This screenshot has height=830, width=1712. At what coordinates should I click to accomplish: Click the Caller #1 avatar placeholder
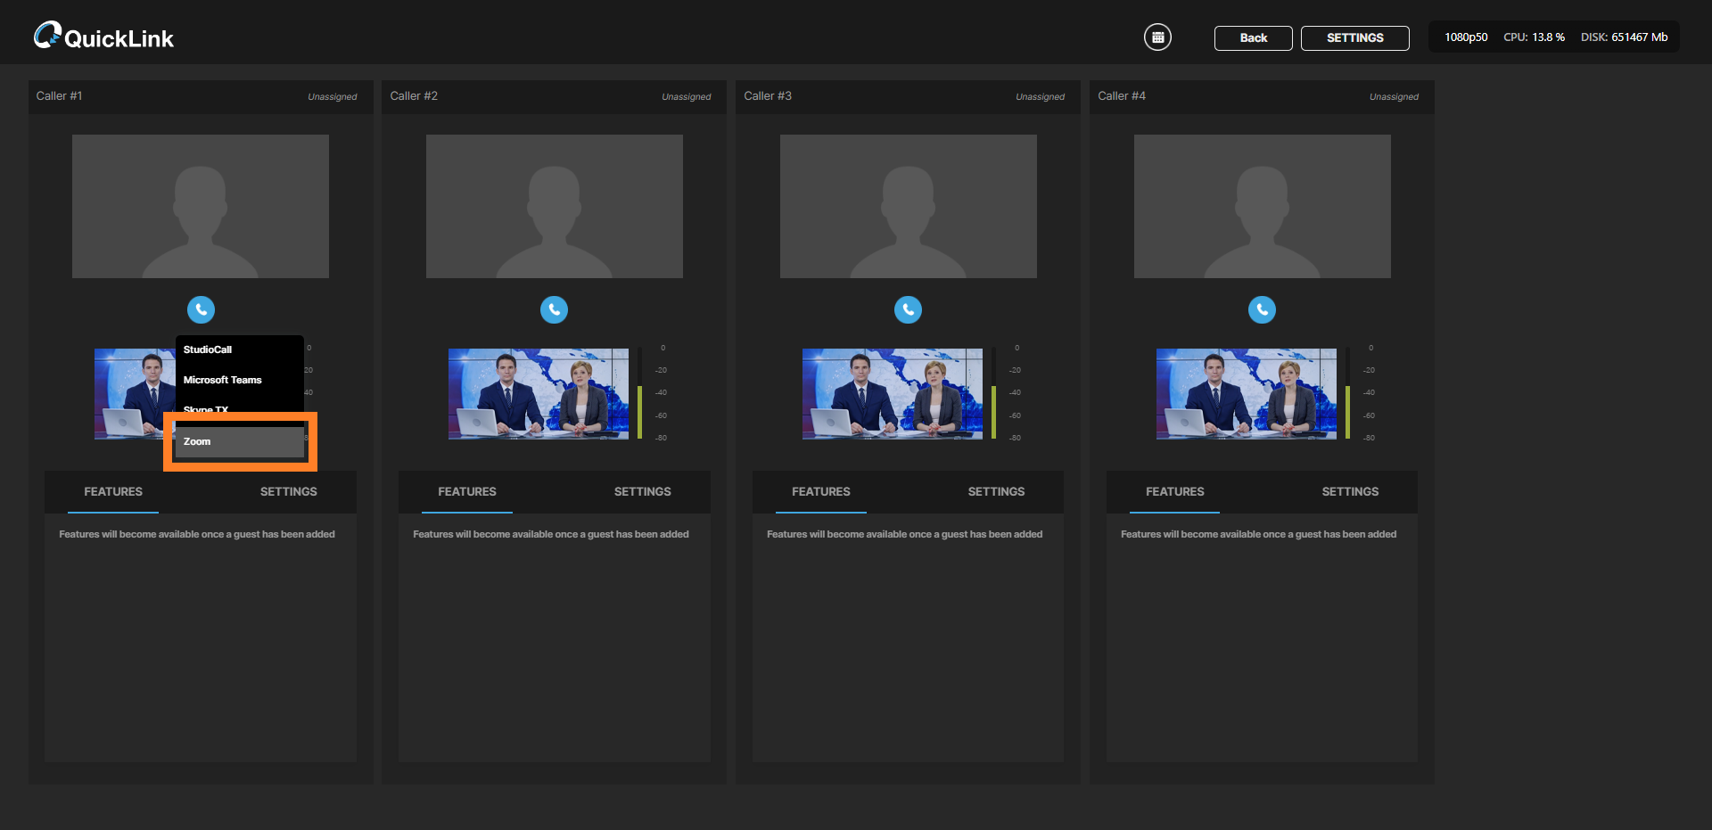[201, 206]
